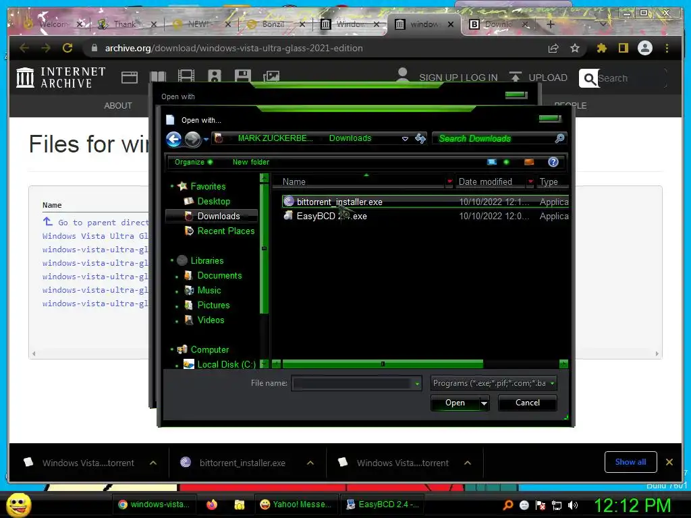Viewport: 691px width, 518px height.
Task: Reload the archive.org page in Chrome
Action: coord(67,48)
